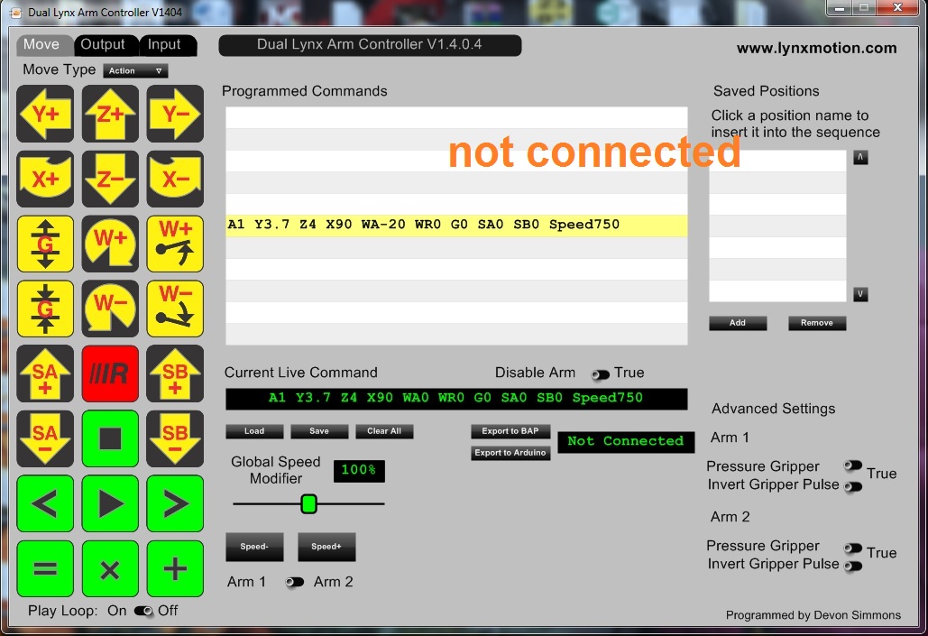Viewport: 928px width, 636px height.
Task: Click the Z+ up arrow button
Action: click(x=110, y=114)
